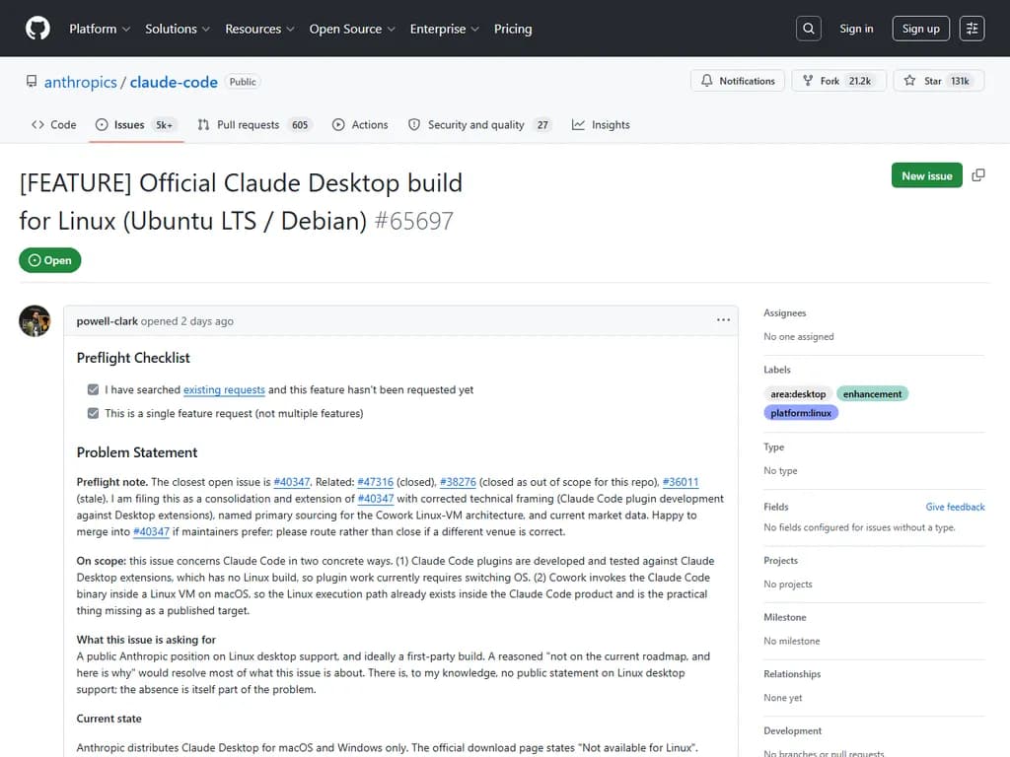Open the issue comment three-dot menu
Viewport: 1010px width, 757px height.
[x=723, y=320]
